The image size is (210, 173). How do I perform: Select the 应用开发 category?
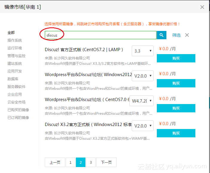15,71
